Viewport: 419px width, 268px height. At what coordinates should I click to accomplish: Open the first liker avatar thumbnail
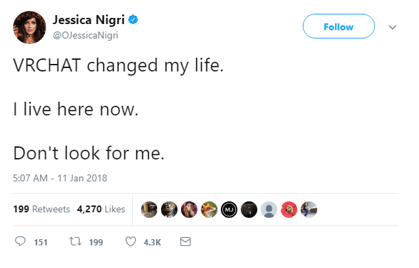tap(149, 210)
